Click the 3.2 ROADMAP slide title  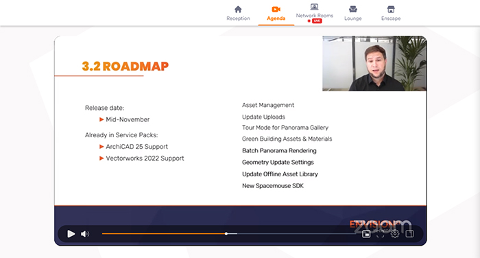(125, 66)
